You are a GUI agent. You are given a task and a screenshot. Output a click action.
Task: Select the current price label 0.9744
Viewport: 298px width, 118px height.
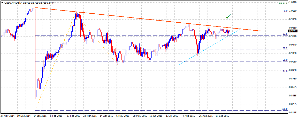point(292,31)
